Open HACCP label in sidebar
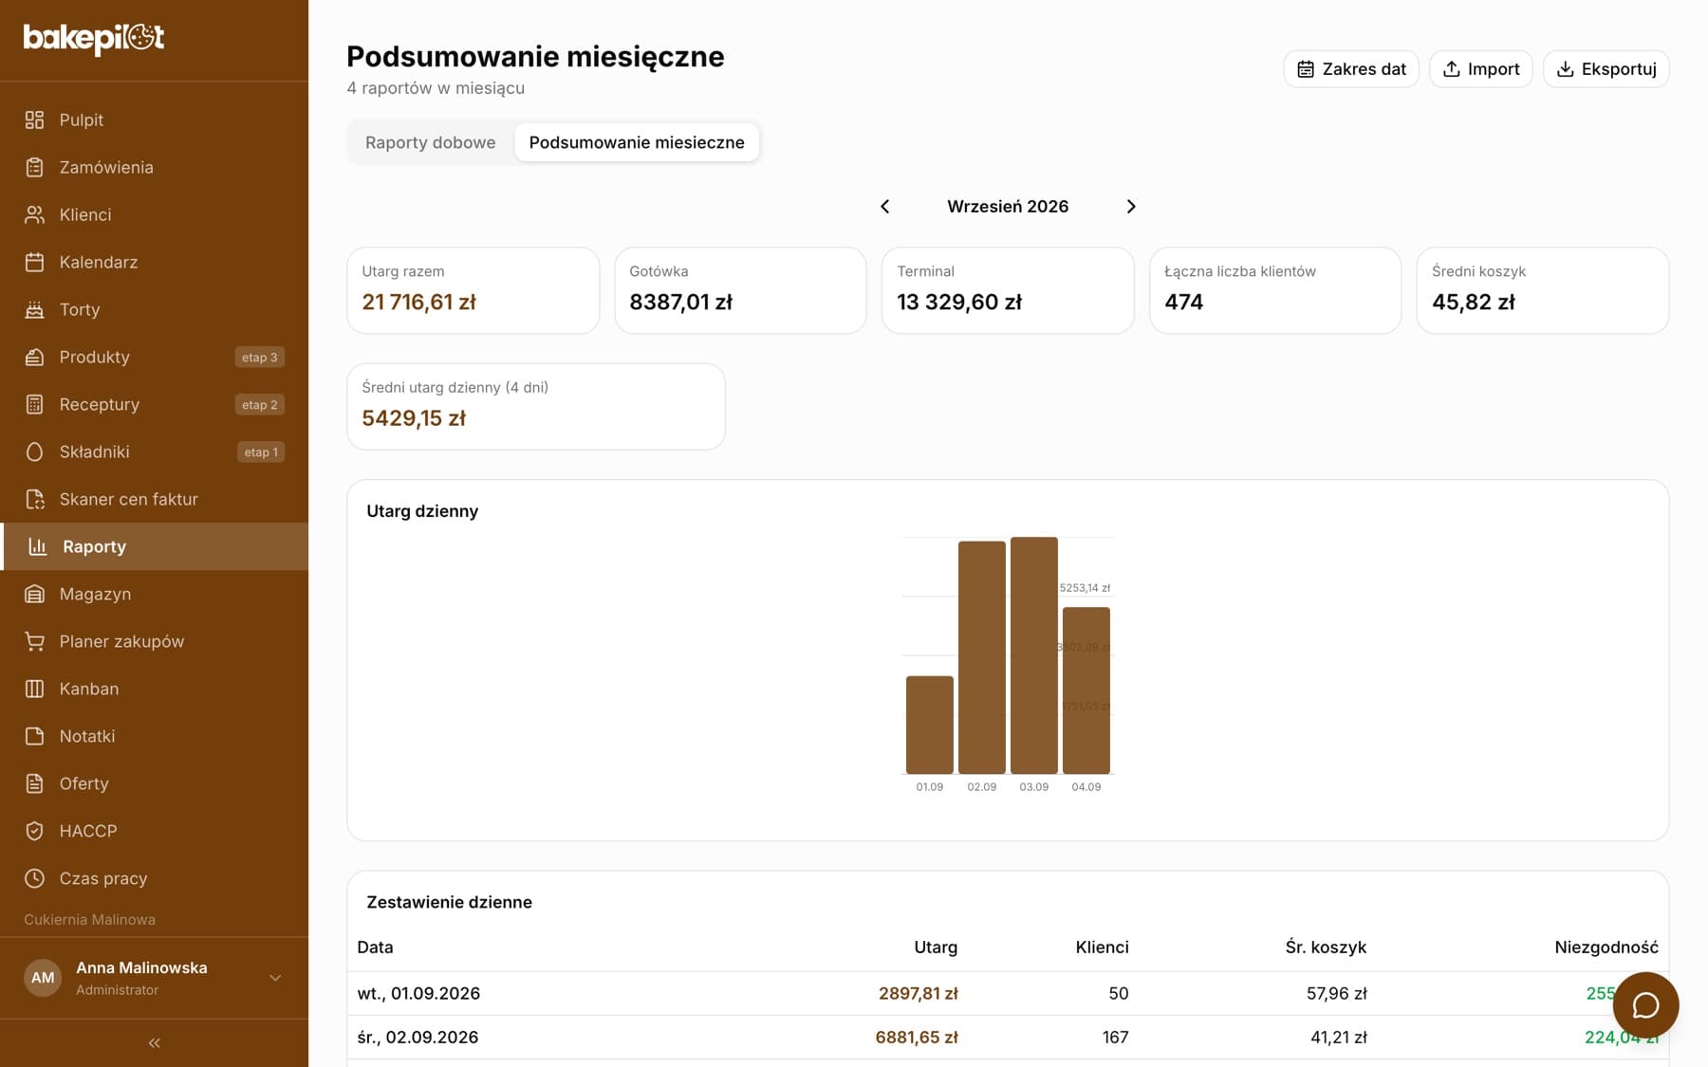 (88, 831)
